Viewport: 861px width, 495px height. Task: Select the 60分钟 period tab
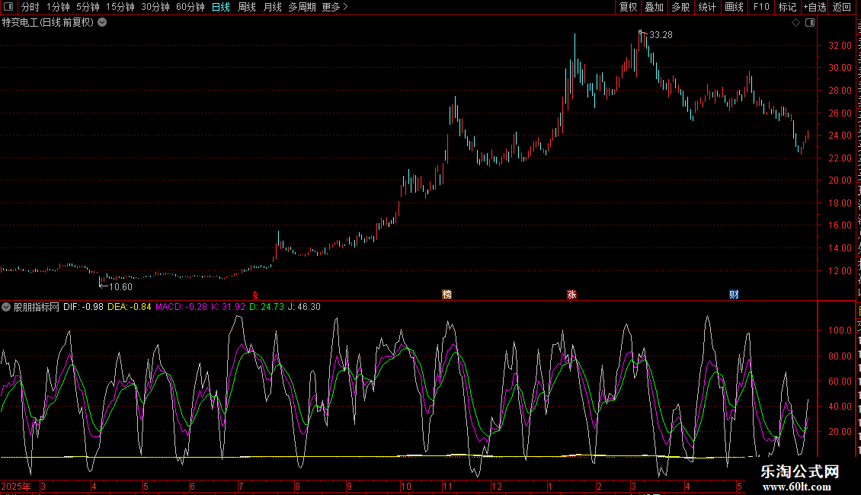190,7
